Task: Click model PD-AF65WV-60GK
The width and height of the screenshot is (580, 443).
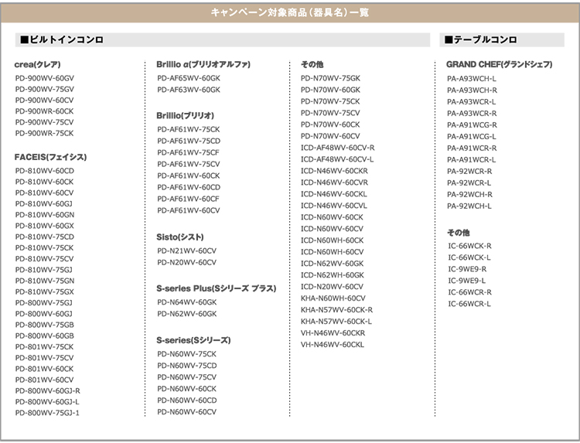Action: pos(189,78)
